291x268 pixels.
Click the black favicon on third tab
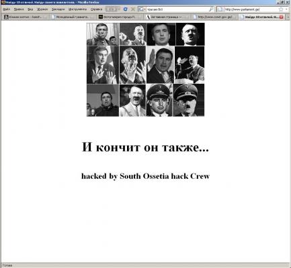point(101,17)
